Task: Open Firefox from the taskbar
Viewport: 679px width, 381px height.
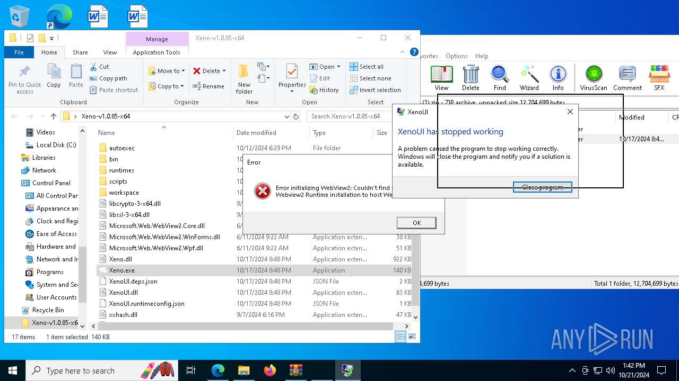Action: coord(270,370)
